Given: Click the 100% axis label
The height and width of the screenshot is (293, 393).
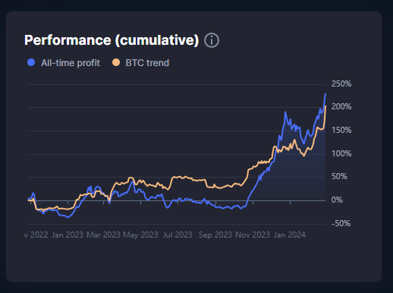Looking at the screenshot, I should (341, 153).
